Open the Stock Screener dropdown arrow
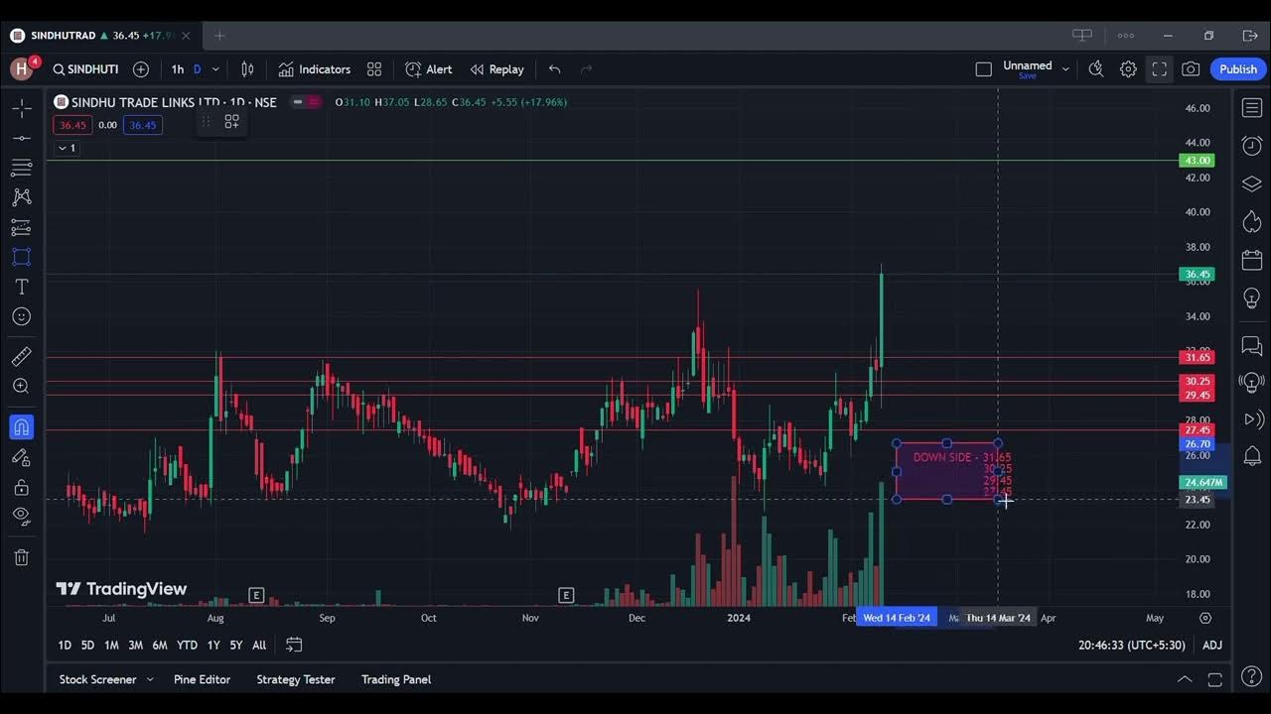1271x714 pixels. [x=150, y=679]
